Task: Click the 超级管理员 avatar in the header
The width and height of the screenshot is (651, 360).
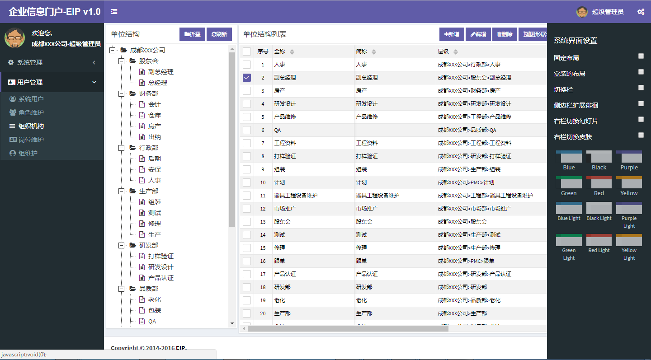Action: coord(582,12)
